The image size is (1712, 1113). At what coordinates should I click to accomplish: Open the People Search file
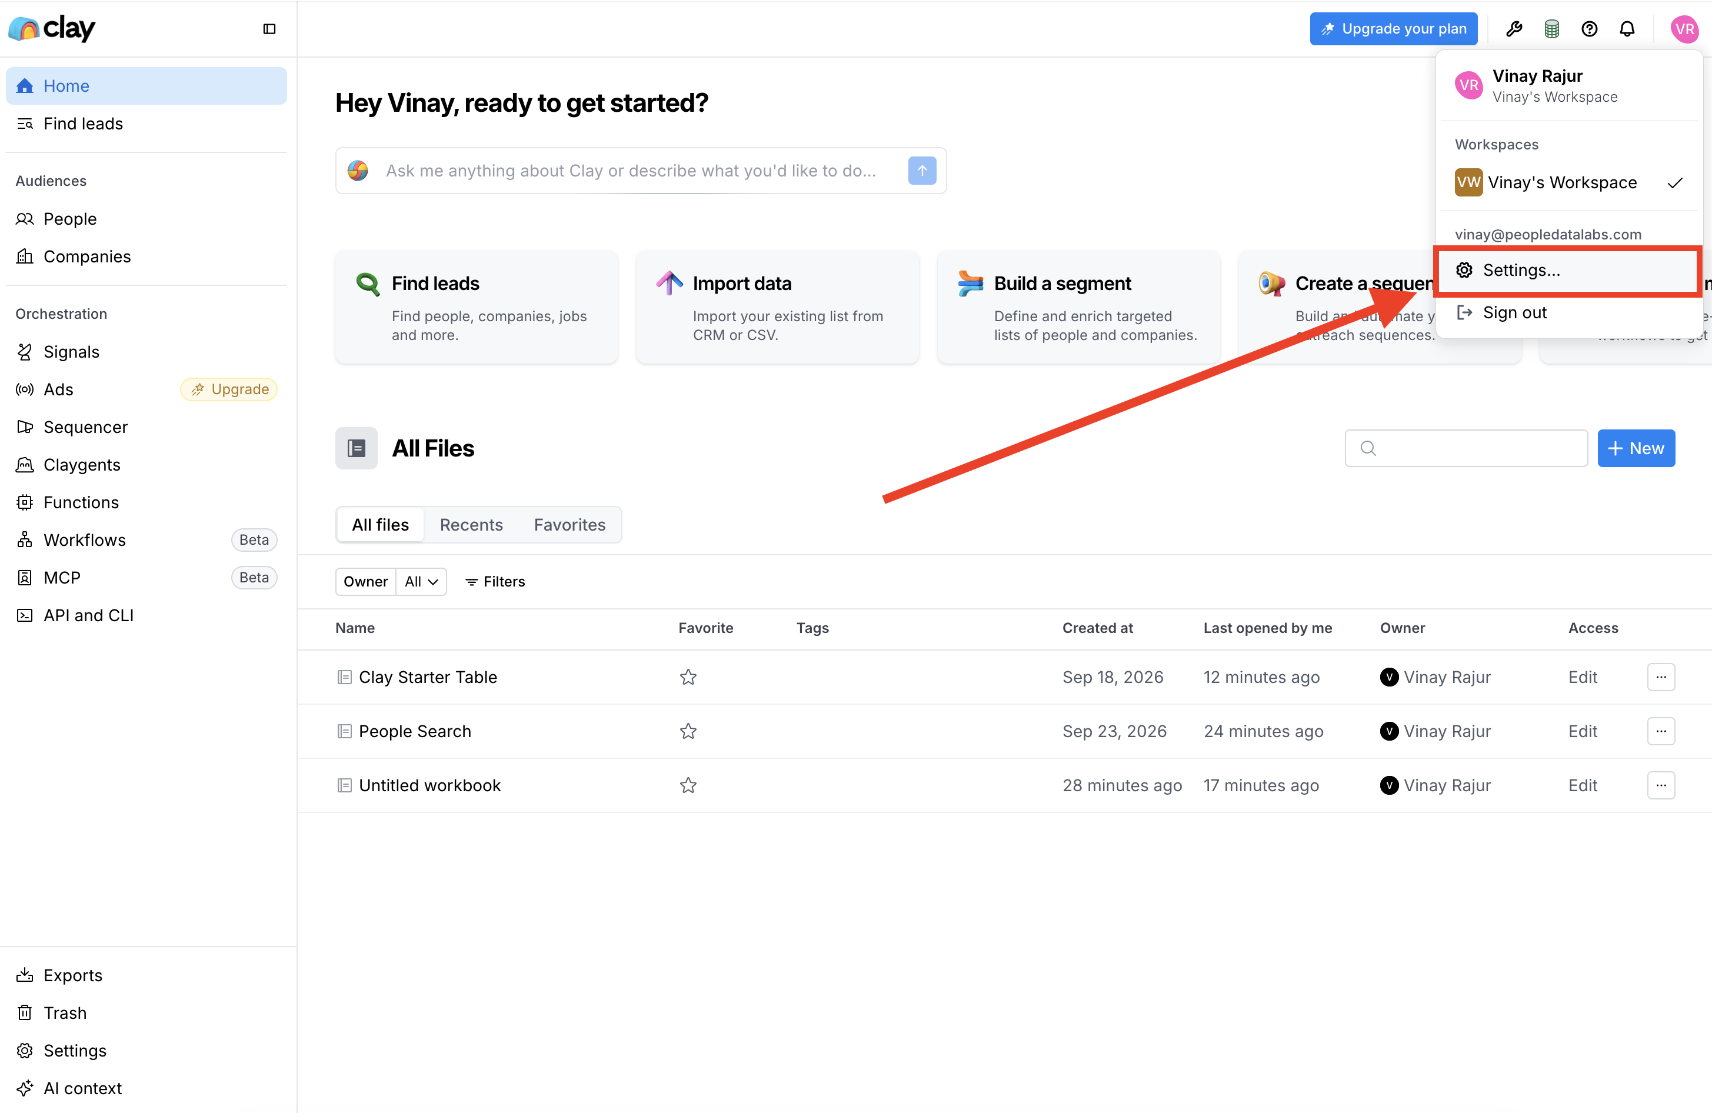(x=415, y=731)
